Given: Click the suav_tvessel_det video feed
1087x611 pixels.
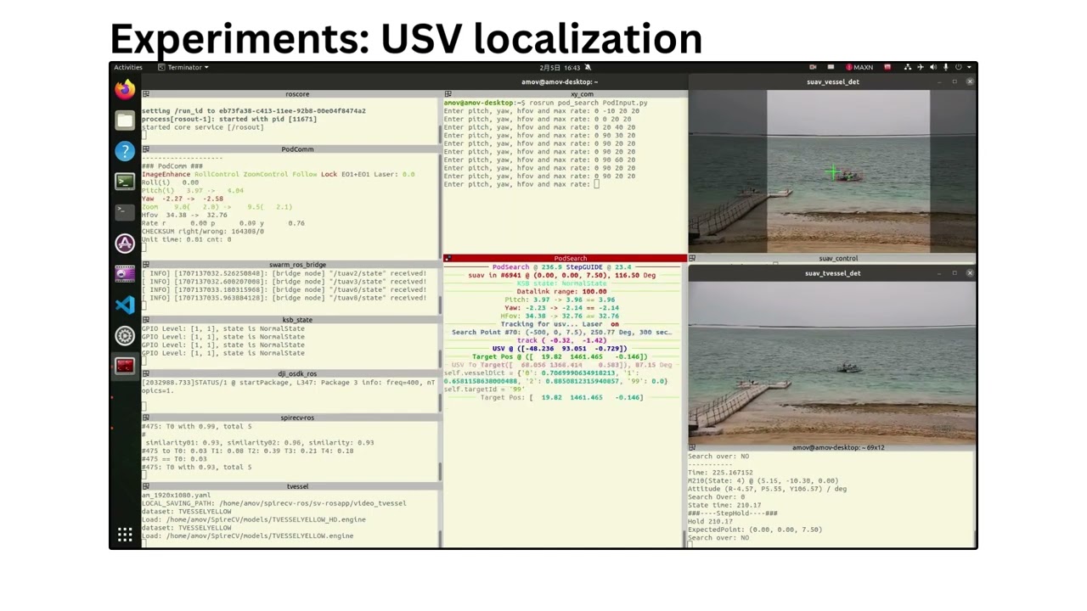Looking at the screenshot, I should tap(832, 361).
